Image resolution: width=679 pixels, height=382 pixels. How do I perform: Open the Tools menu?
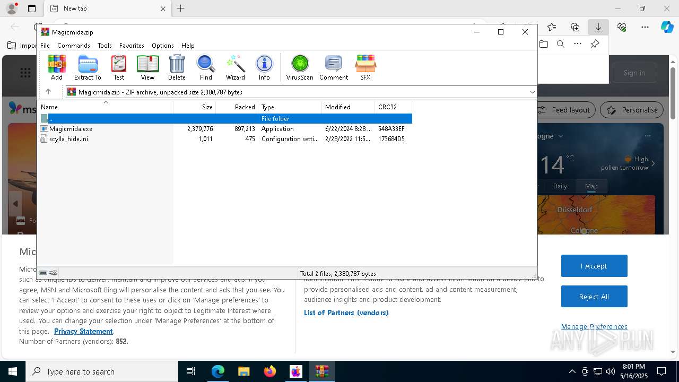105,46
